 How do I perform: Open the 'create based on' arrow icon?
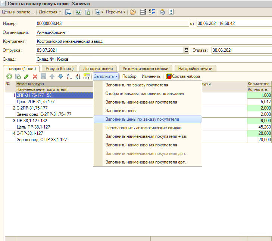coord(98,12)
